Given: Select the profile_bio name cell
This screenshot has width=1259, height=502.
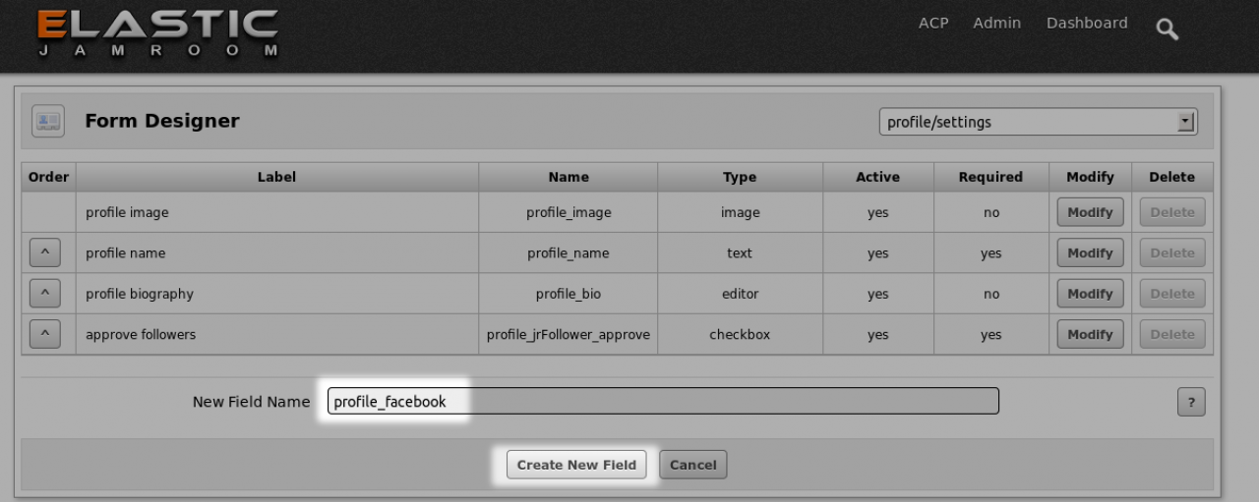Looking at the screenshot, I should coord(569,294).
